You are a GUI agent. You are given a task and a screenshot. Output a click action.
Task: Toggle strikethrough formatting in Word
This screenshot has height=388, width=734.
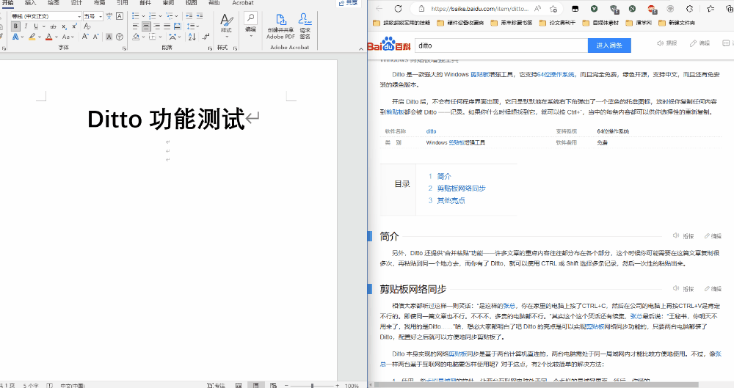click(53, 26)
